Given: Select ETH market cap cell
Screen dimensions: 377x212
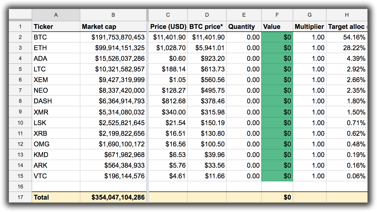Looking at the screenshot, I should [x=113, y=48].
